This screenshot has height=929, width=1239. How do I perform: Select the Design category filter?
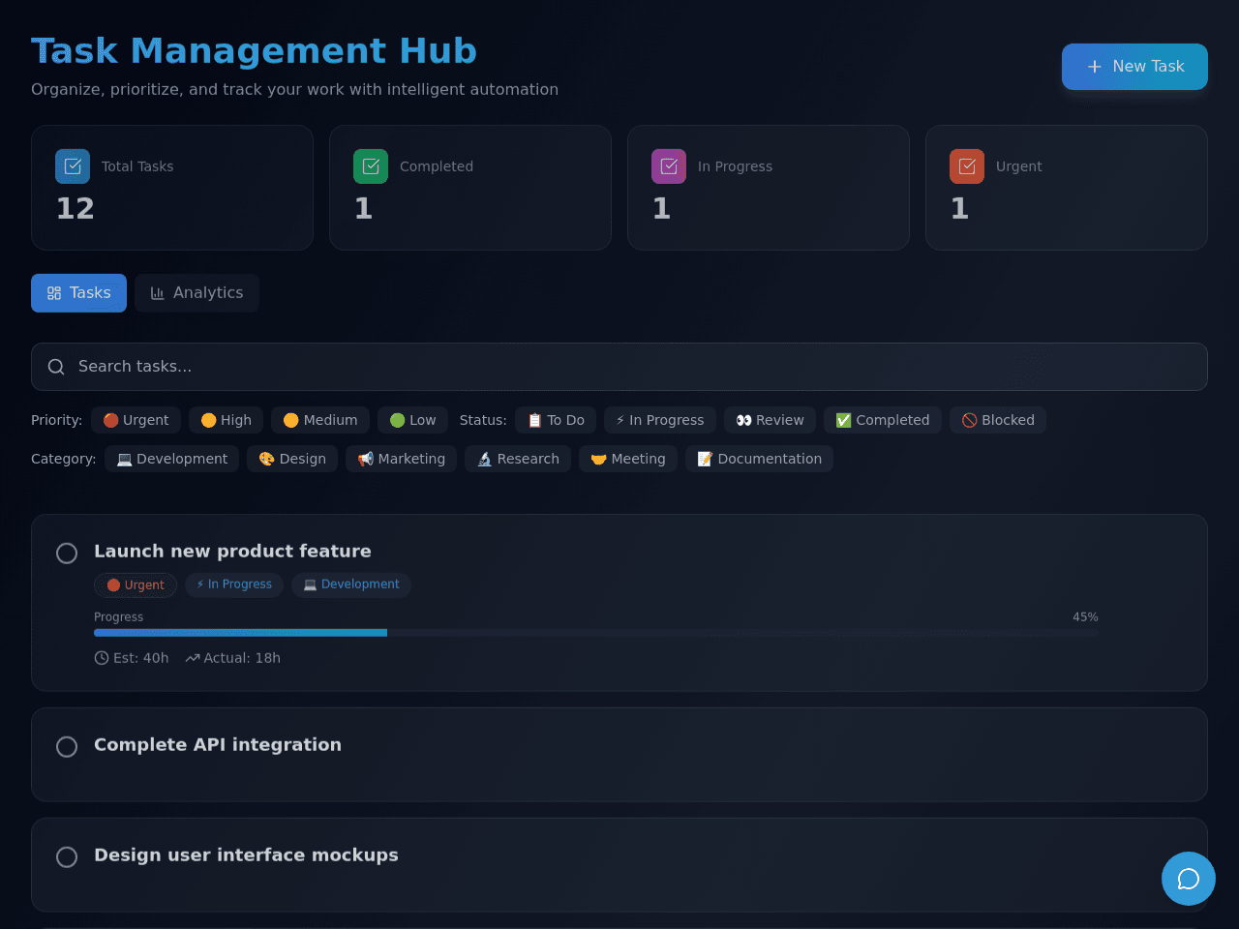click(x=292, y=459)
